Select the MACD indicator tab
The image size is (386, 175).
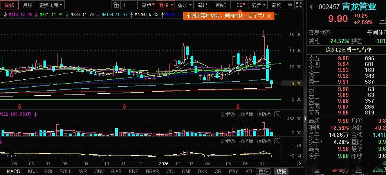pyautogui.click(x=14, y=171)
